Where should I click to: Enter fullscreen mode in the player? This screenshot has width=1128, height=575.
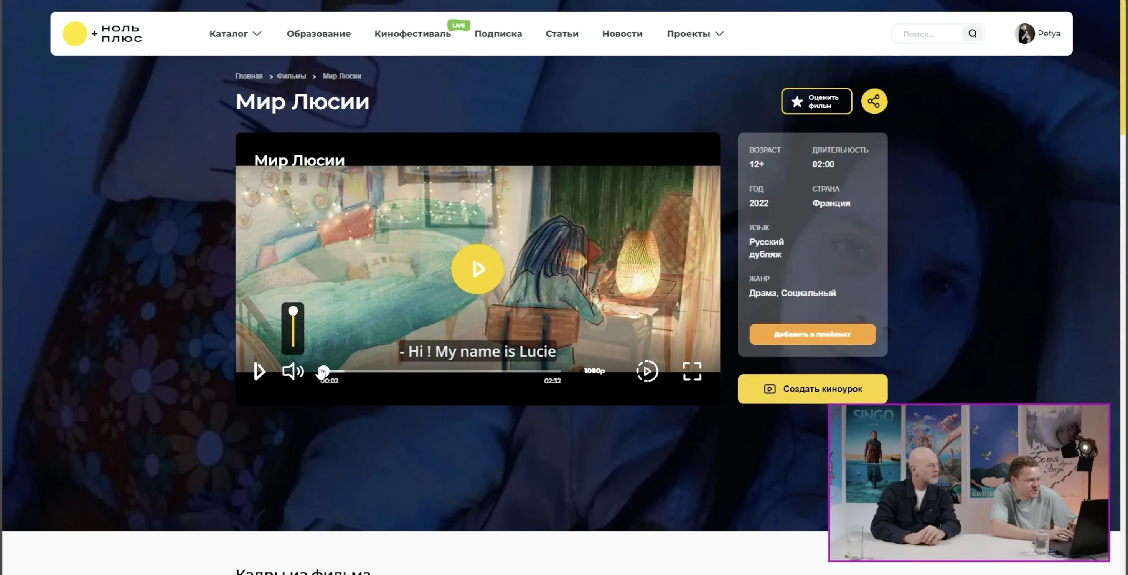pyautogui.click(x=692, y=371)
